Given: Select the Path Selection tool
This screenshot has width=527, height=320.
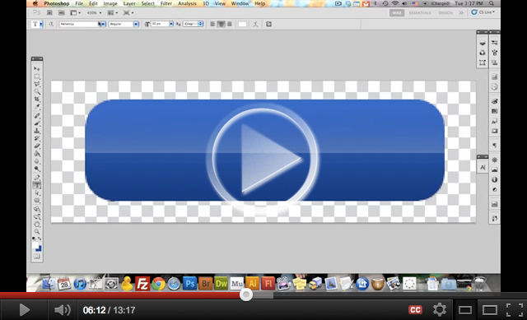Looking at the screenshot, I should [x=36, y=192].
